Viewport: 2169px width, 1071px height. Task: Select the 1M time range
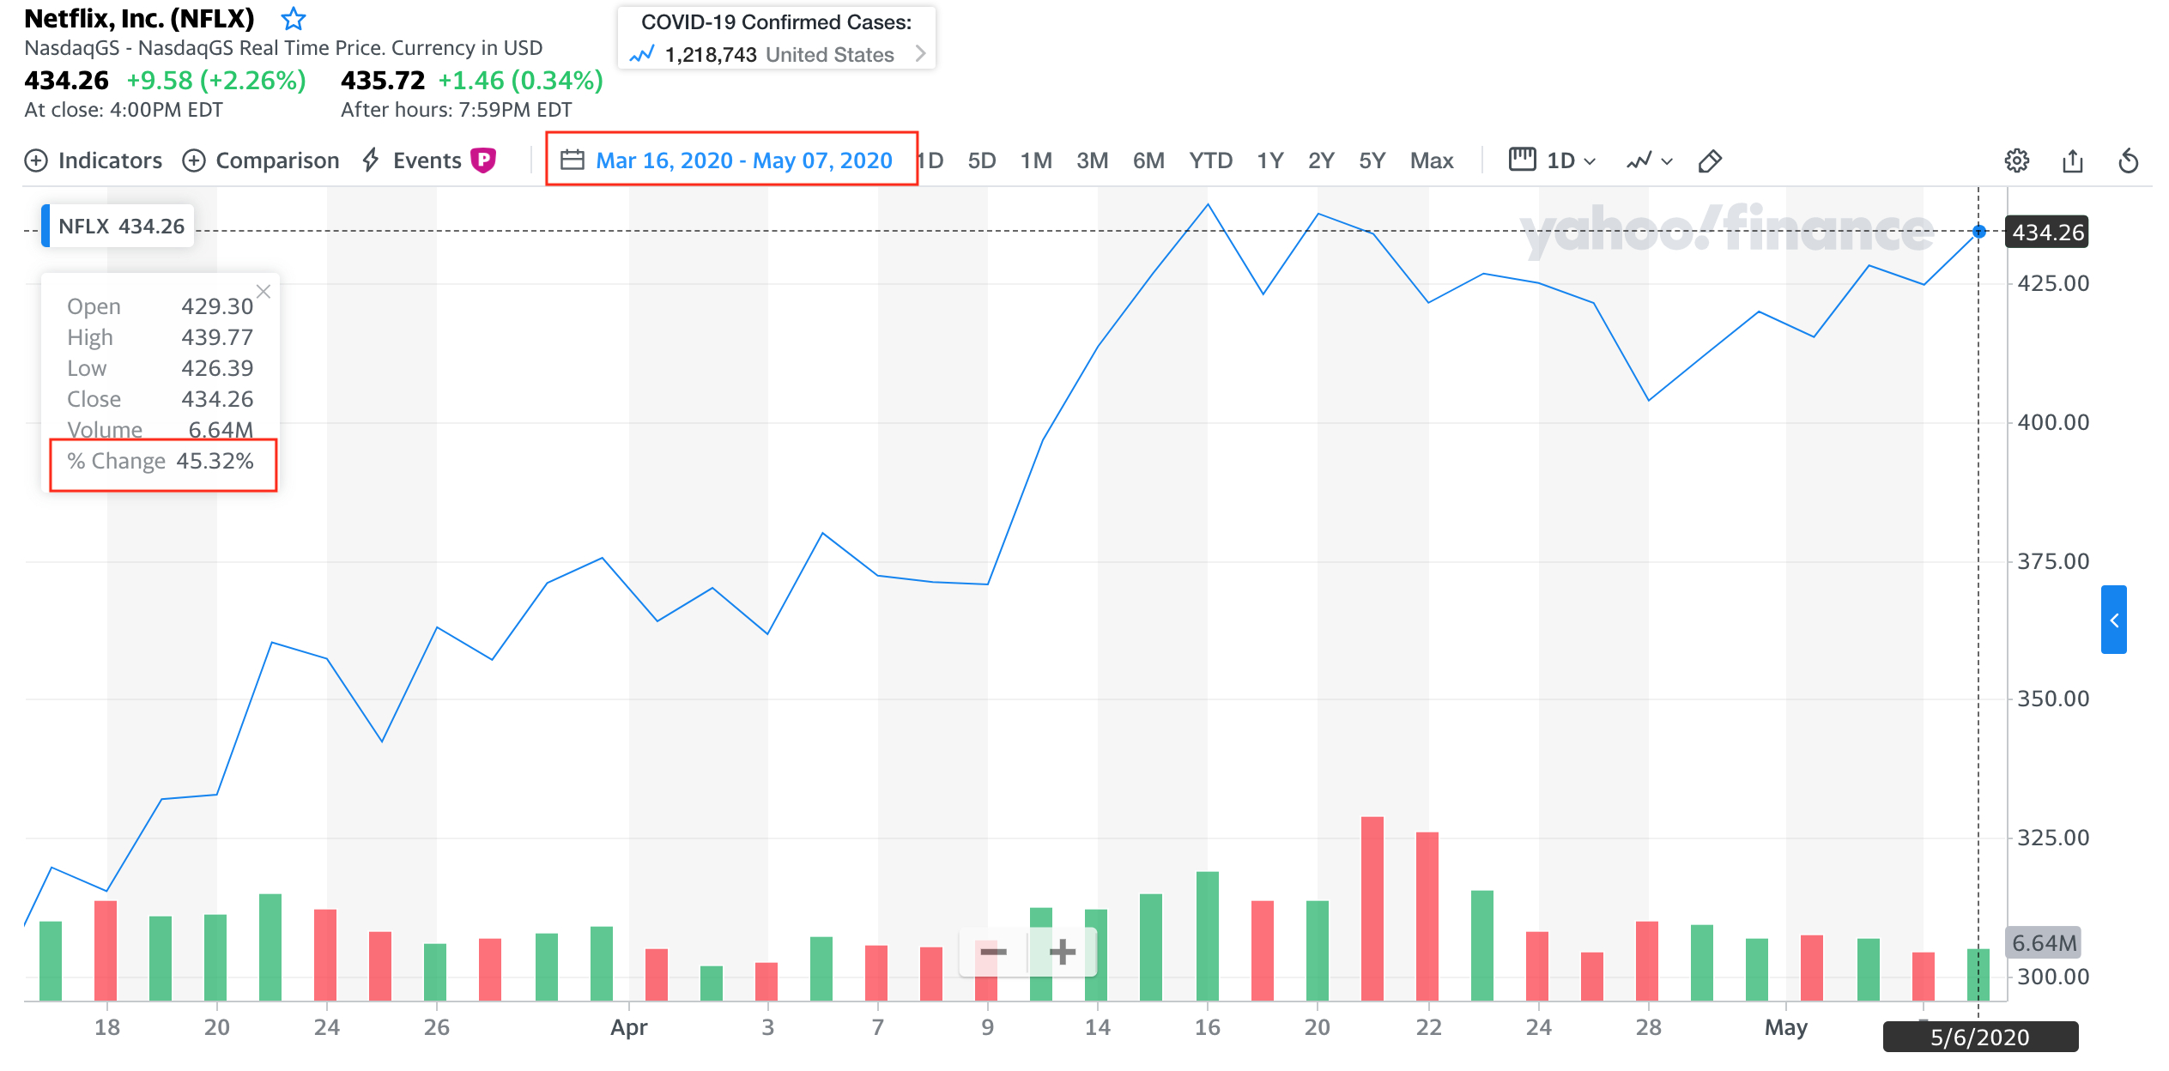point(1036,160)
